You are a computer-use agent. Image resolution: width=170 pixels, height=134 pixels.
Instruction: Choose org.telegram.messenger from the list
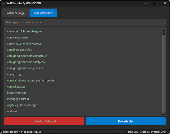tap(22, 105)
